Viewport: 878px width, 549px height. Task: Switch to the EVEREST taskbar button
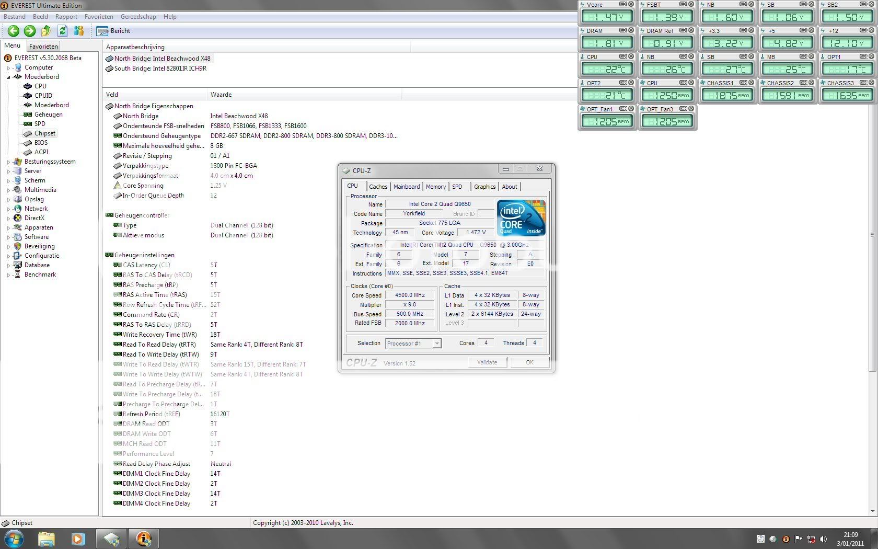[143, 539]
